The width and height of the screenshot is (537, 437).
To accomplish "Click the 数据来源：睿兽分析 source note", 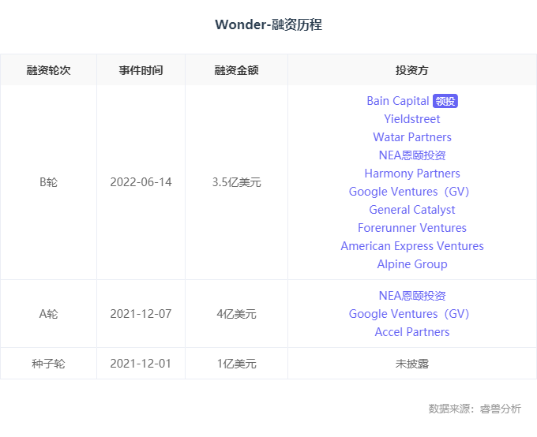I will (x=475, y=409).
